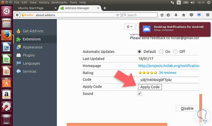Open the Tools menu
The image size is (212, 126).
pyautogui.click(x=73, y=2)
